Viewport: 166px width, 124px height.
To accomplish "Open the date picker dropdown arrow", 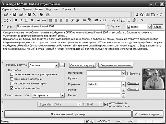I will pyautogui.click(x=79, y=104).
